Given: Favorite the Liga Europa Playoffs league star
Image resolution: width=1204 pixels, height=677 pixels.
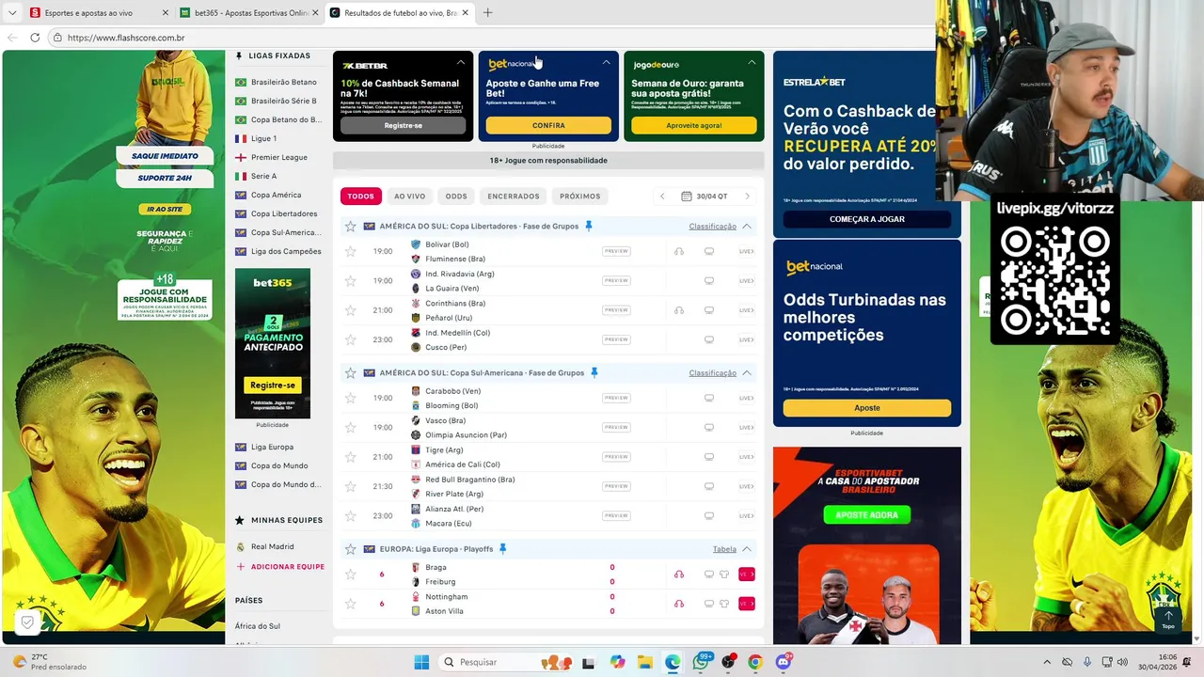Looking at the screenshot, I should coord(351,549).
